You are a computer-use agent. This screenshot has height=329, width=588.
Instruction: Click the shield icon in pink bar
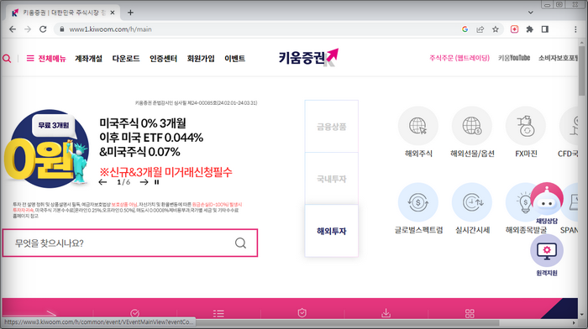click(302, 313)
